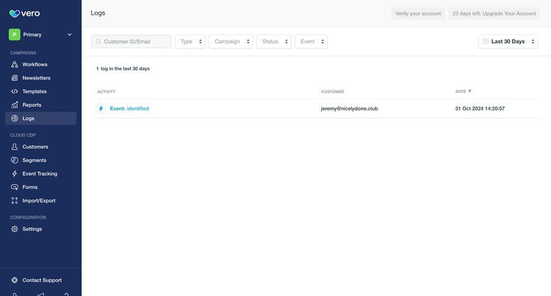Image resolution: width=551 pixels, height=296 pixels.
Task: Click the Newsletters sidebar icon
Action: pyautogui.click(x=15, y=78)
